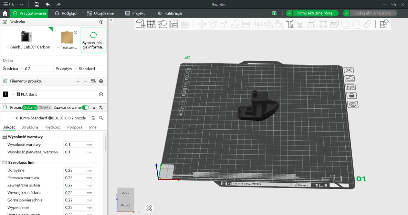The height and width of the screenshot is (215, 408).
Task: Disable the Zaawansowane mode toggle
Action: 85,107
